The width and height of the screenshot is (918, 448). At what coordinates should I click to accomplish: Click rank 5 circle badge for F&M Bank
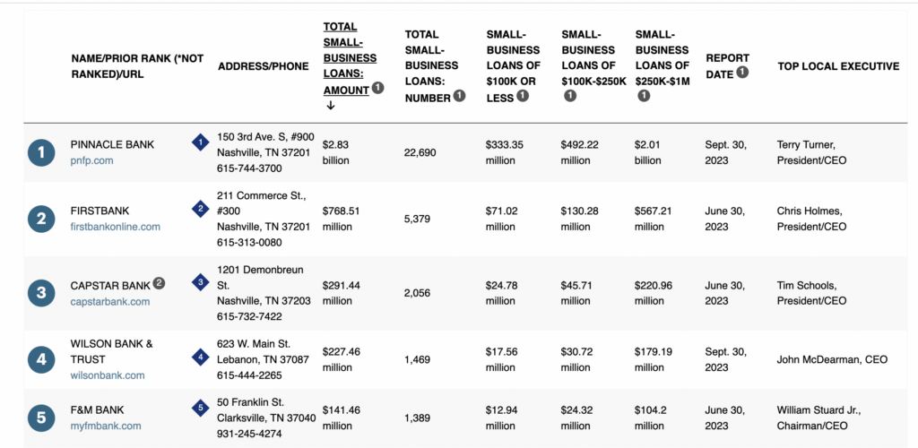tap(41, 418)
